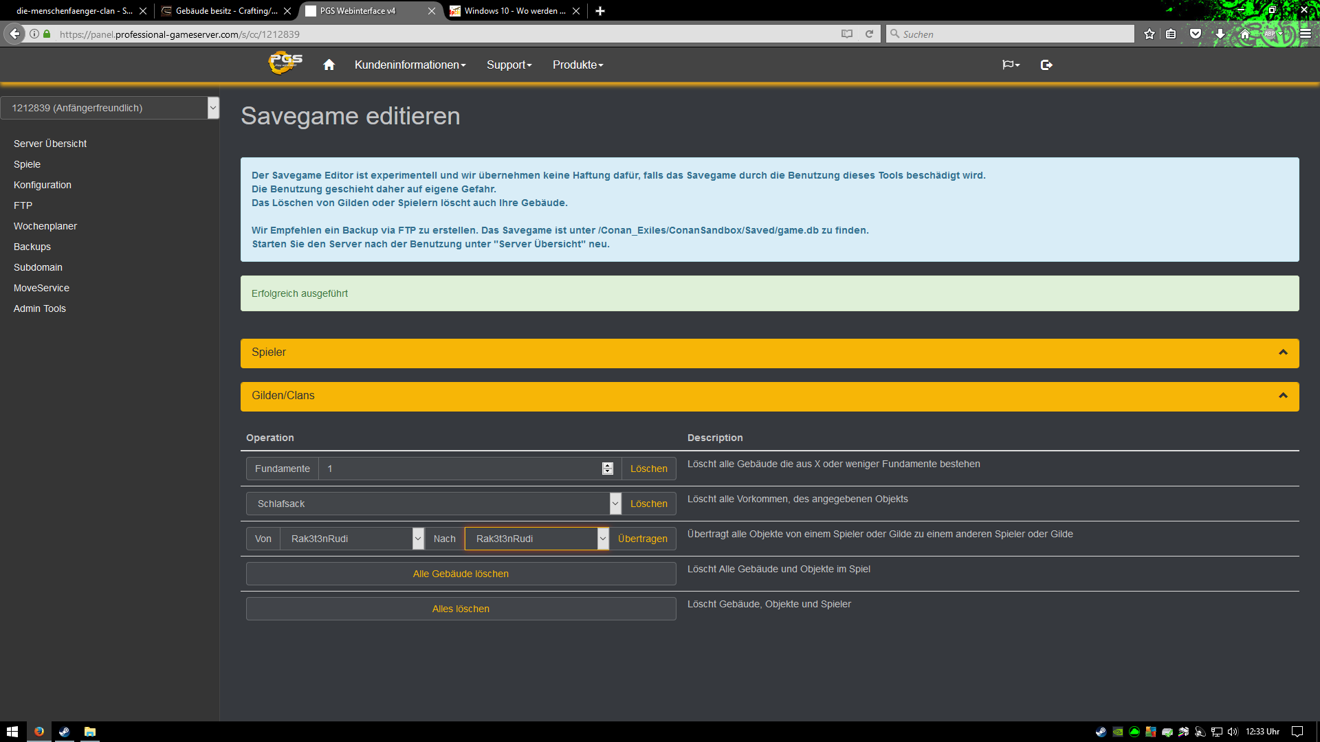Open Firefox hamburger menu icon
The width and height of the screenshot is (1320, 742).
tap(1305, 34)
